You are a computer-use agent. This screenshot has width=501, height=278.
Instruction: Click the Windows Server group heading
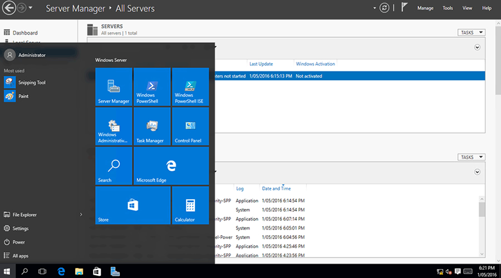tap(111, 60)
